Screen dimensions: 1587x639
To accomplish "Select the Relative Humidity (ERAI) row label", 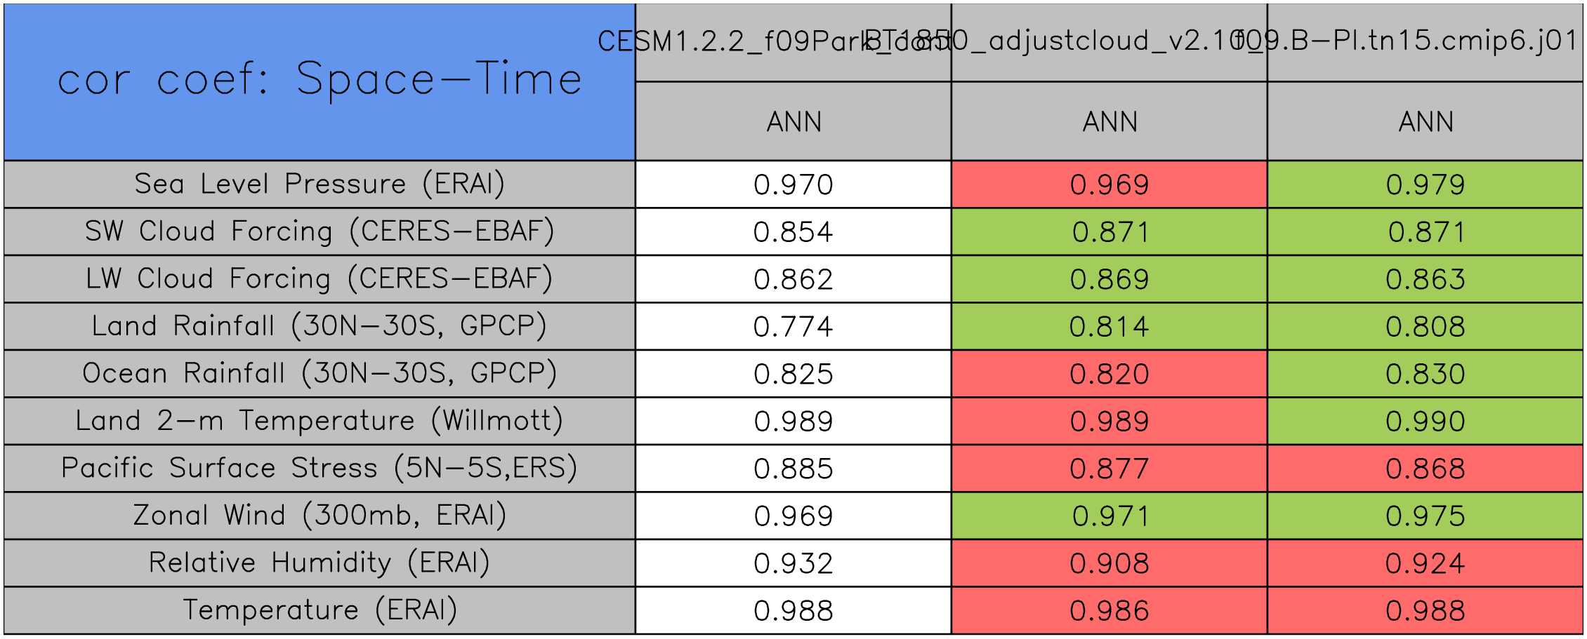I will click(320, 563).
